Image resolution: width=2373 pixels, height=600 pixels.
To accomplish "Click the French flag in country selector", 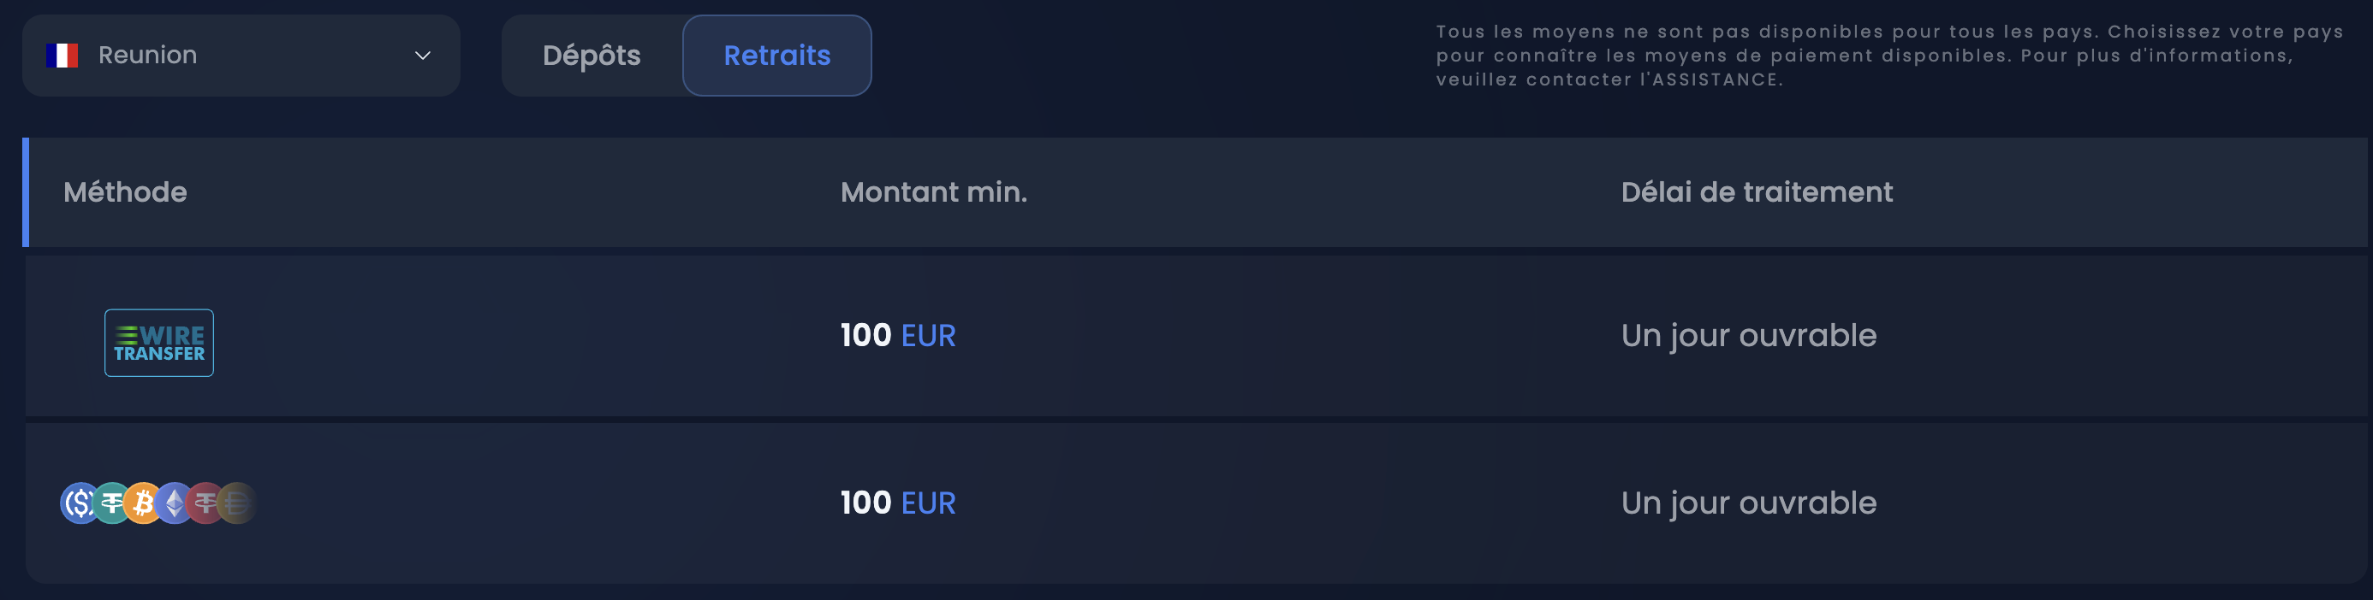I will (61, 56).
